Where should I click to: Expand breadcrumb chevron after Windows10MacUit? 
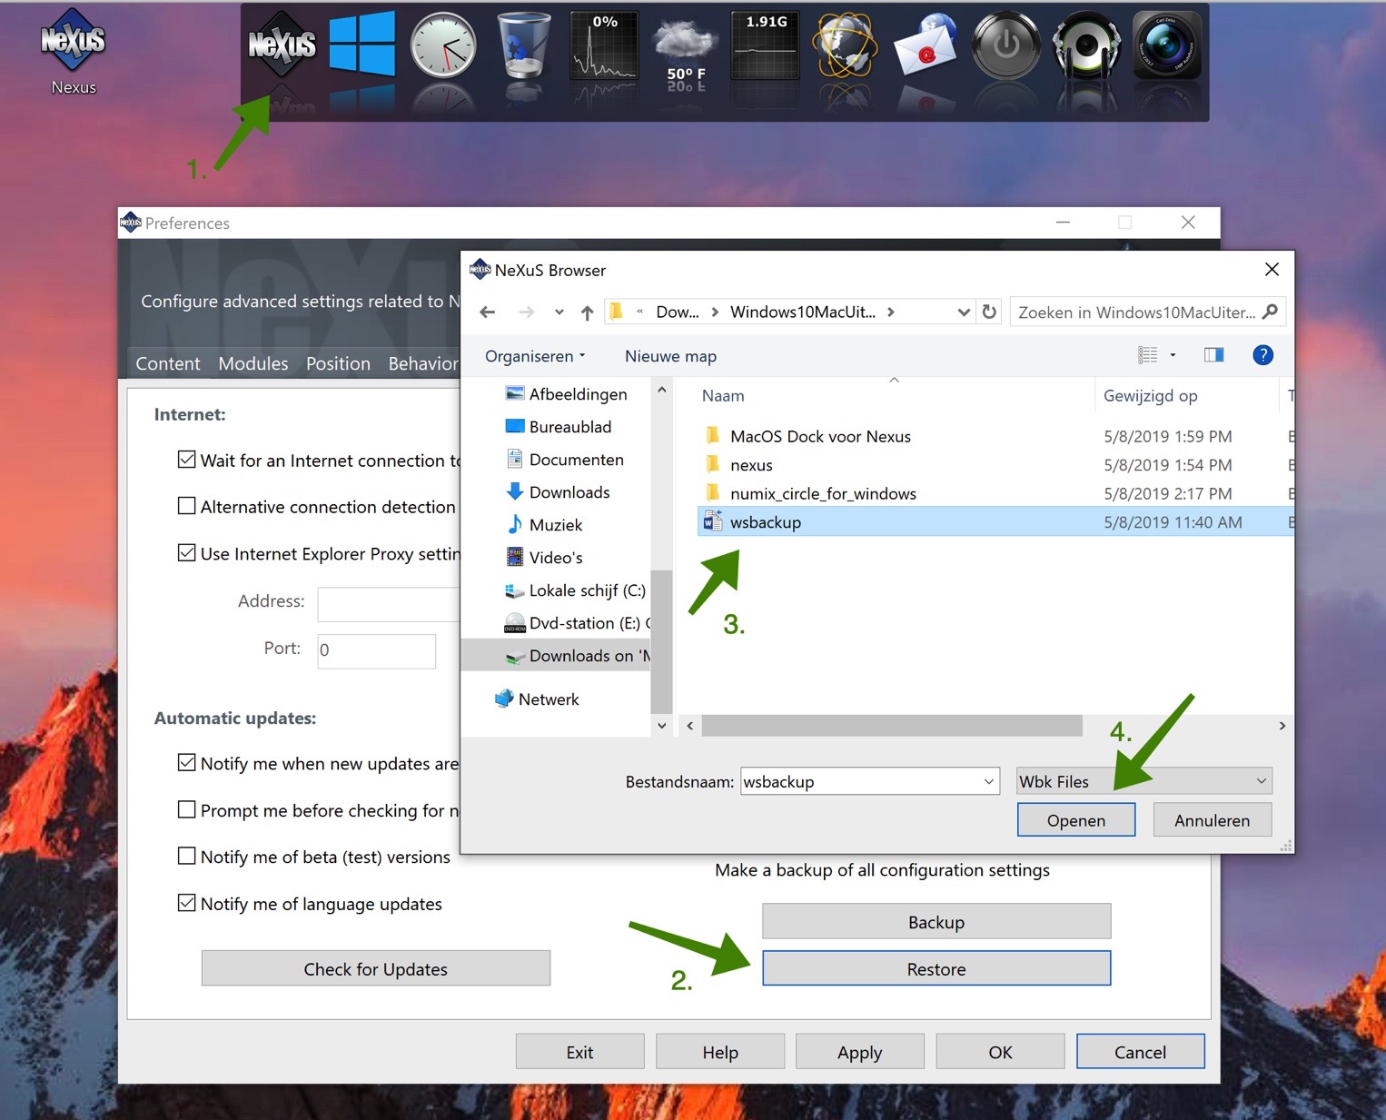click(x=891, y=312)
